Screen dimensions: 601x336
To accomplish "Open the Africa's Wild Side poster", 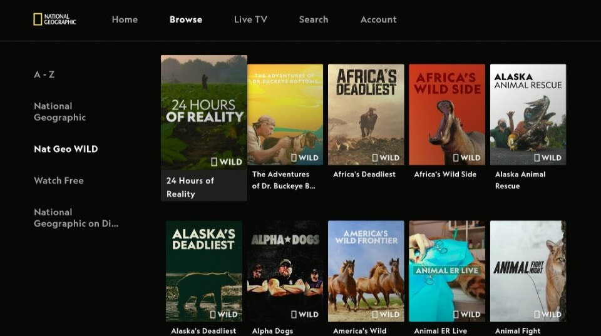I will pos(447,115).
